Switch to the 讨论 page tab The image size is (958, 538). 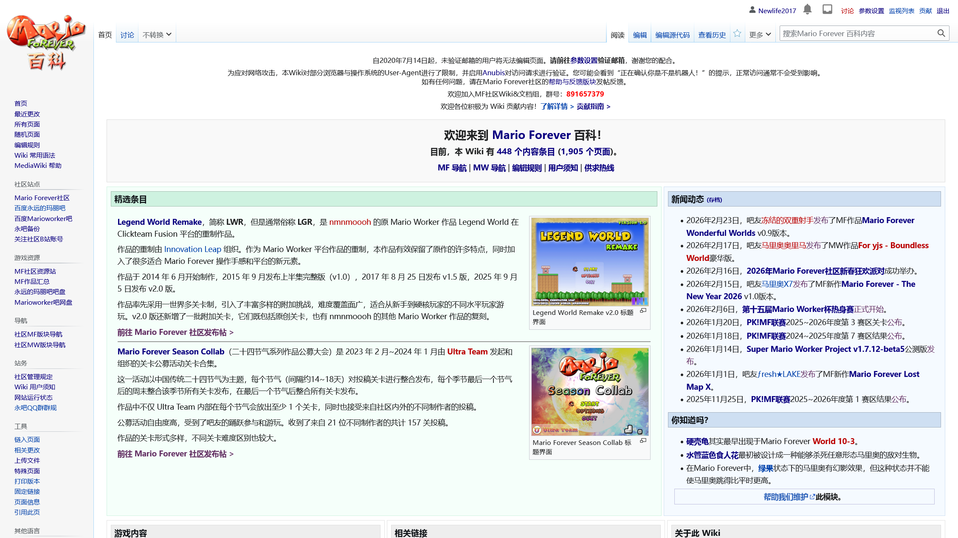coord(127,35)
